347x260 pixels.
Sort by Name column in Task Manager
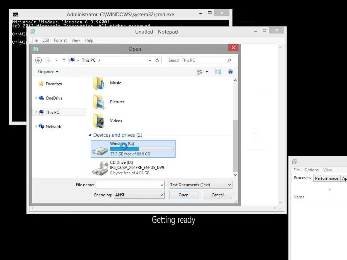pyautogui.click(x=299, y=197)
